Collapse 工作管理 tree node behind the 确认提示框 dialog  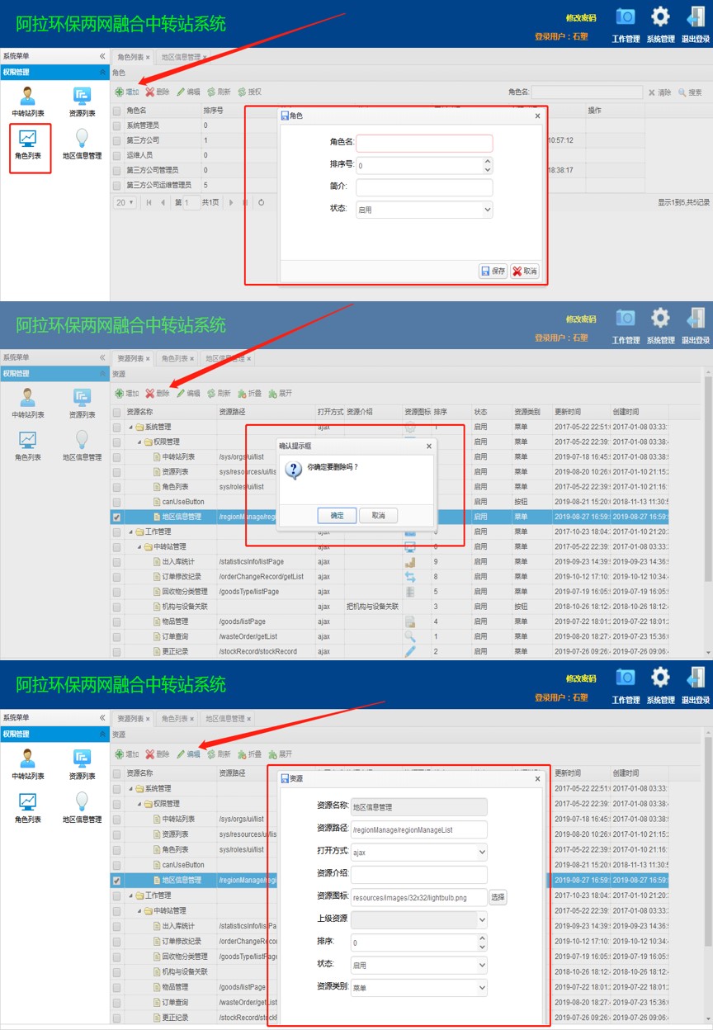[x=130, y=532]
